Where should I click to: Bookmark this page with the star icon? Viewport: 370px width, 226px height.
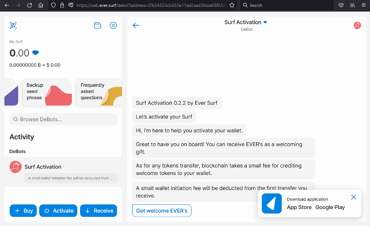point(232,5)
